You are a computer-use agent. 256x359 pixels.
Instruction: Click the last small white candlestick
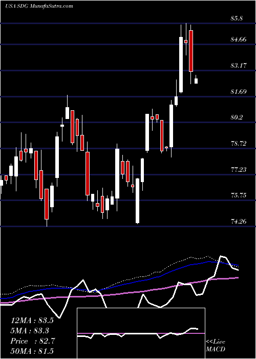[x=196, y=81]
